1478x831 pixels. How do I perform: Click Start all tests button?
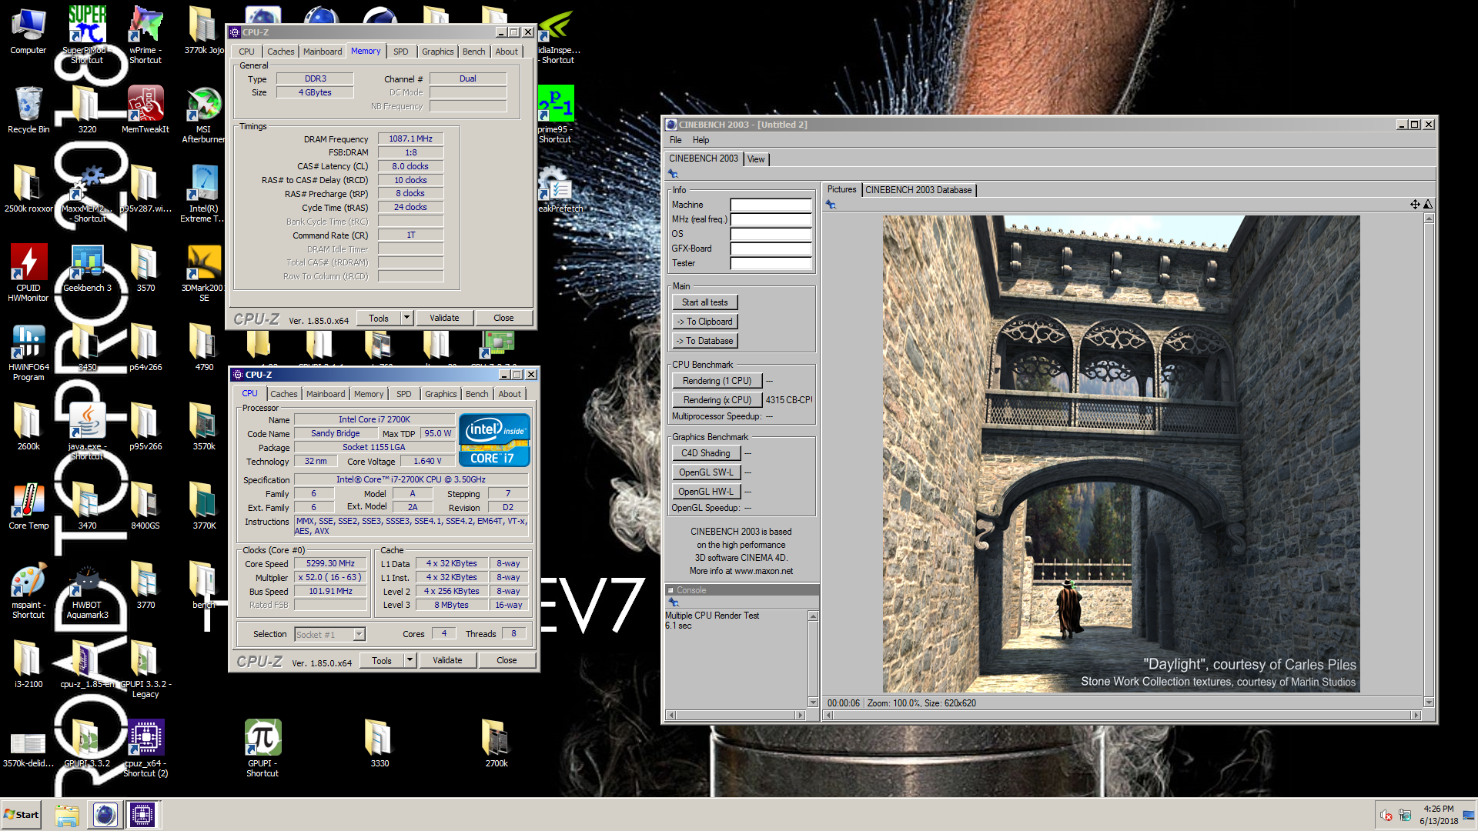point(704,302)
